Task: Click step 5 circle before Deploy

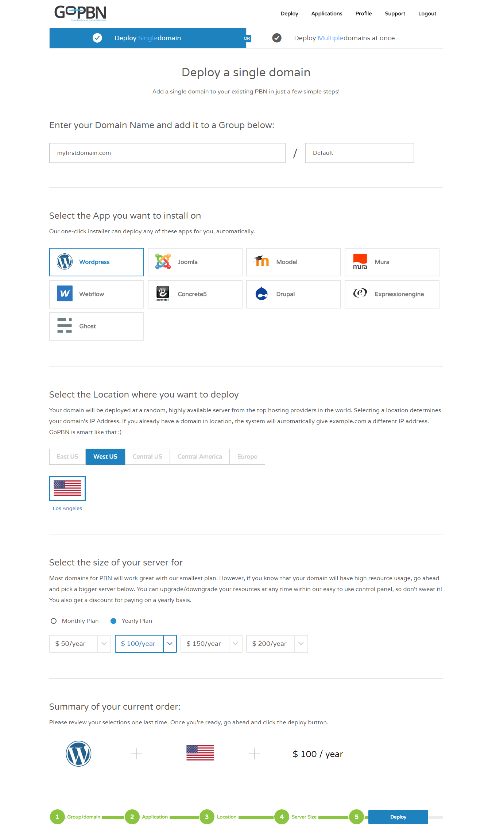Action: (356, 817)
